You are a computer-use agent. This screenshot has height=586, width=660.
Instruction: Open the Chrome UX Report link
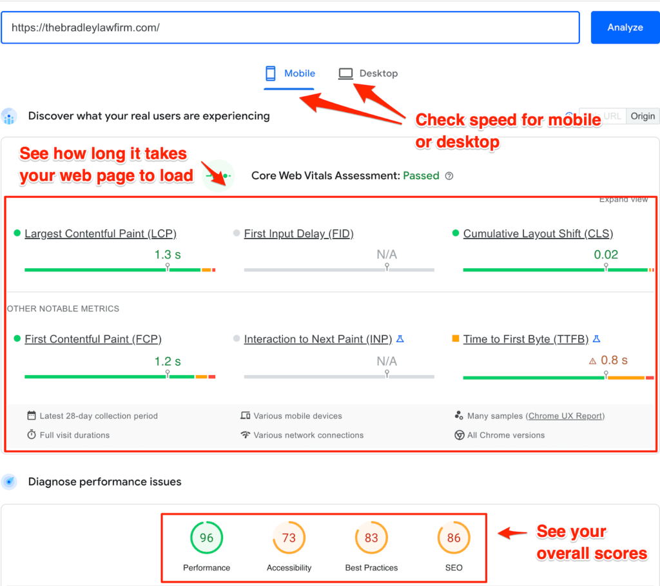566,416
